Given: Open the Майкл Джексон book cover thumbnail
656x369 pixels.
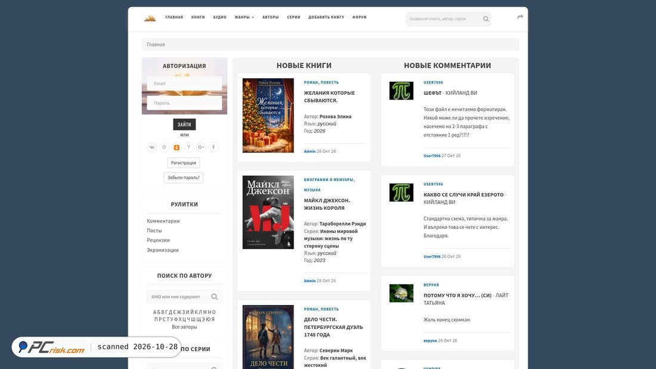Looking at the screenshot, I should [268, 213].
